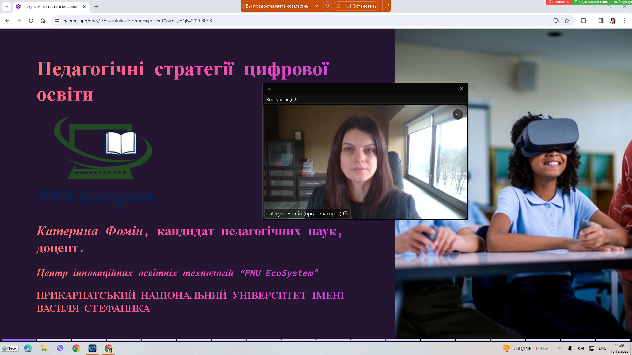Open Viber from the taskbar
632x355 pixels.
coord(60,348)
